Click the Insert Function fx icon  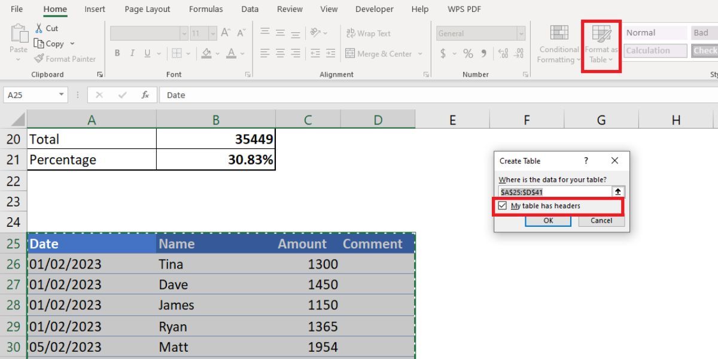[x=145, y=95]
